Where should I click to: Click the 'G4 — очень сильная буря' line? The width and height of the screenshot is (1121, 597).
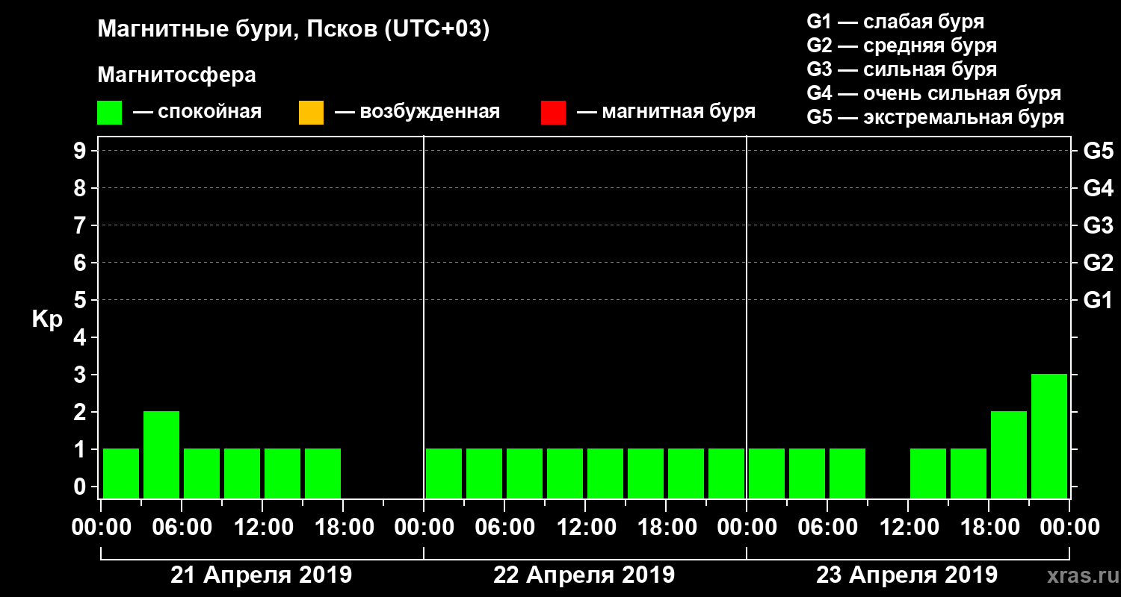click(x=934, y=93)
